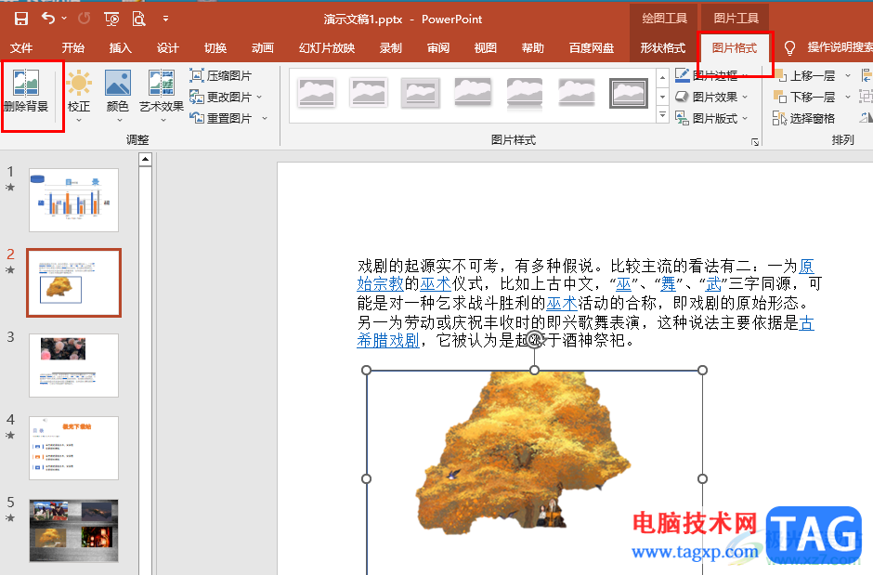Viewport: 873px width, 575px height.
Task: Expand the picture styles gallery more arrow
Action: 662,115
